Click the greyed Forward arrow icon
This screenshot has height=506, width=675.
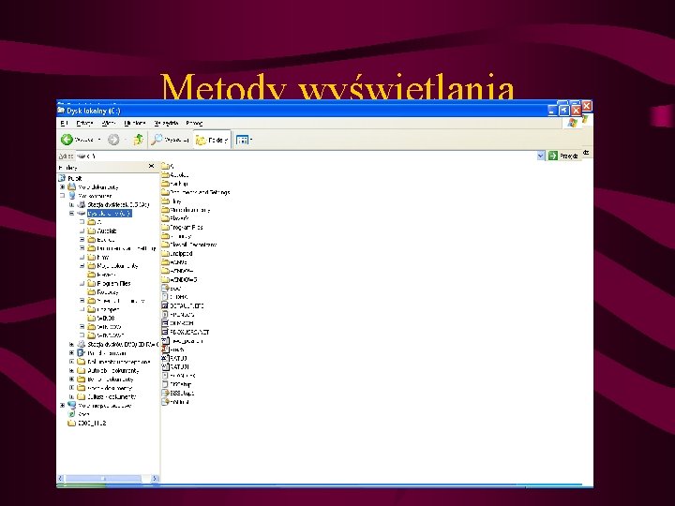(x=113, y=140)
